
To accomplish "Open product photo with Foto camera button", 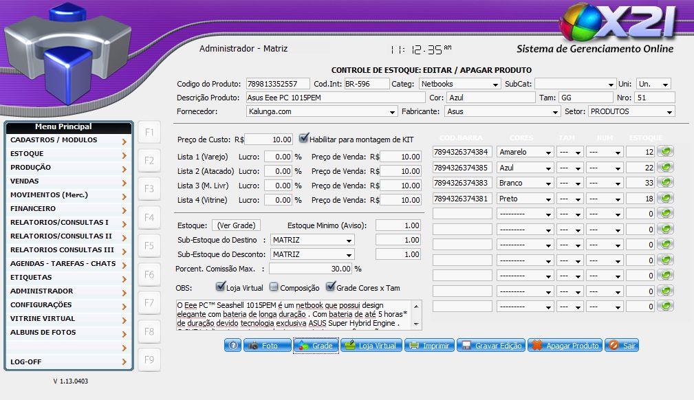I will [x=263, y=346].
